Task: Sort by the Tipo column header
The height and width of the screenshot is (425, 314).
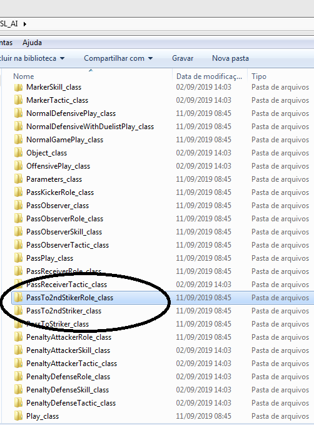Action: tap(259, 76)
